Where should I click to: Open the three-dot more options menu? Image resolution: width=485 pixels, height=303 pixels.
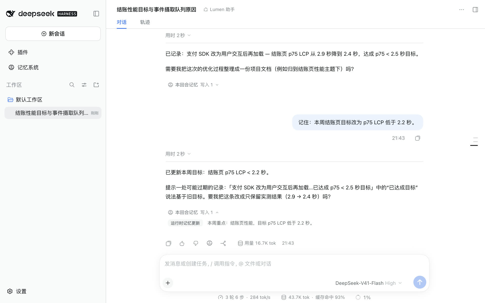[462, 10]
